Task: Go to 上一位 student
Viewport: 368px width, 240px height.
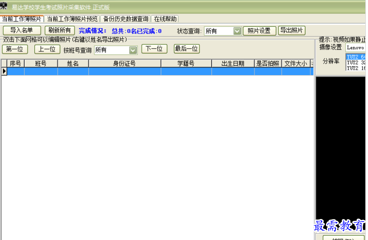Action: (47, 49)
